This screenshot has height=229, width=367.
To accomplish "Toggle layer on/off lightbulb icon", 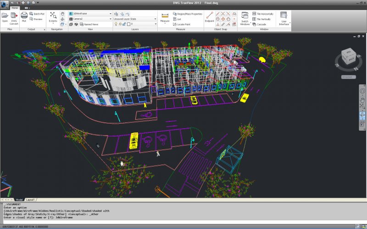I will point(116,24).
